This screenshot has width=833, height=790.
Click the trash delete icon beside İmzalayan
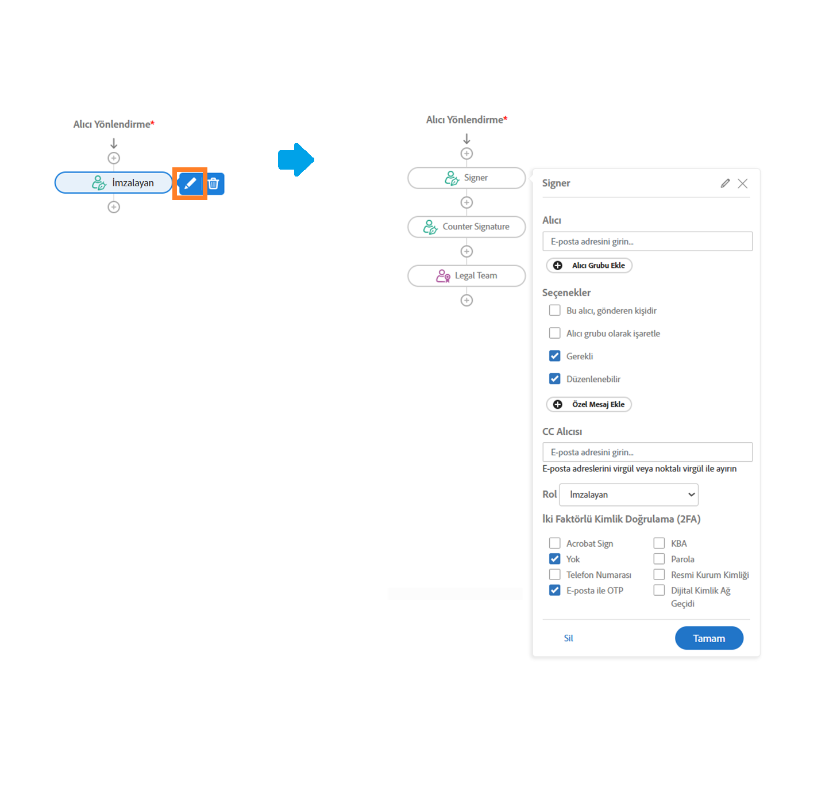coord(214,184)
